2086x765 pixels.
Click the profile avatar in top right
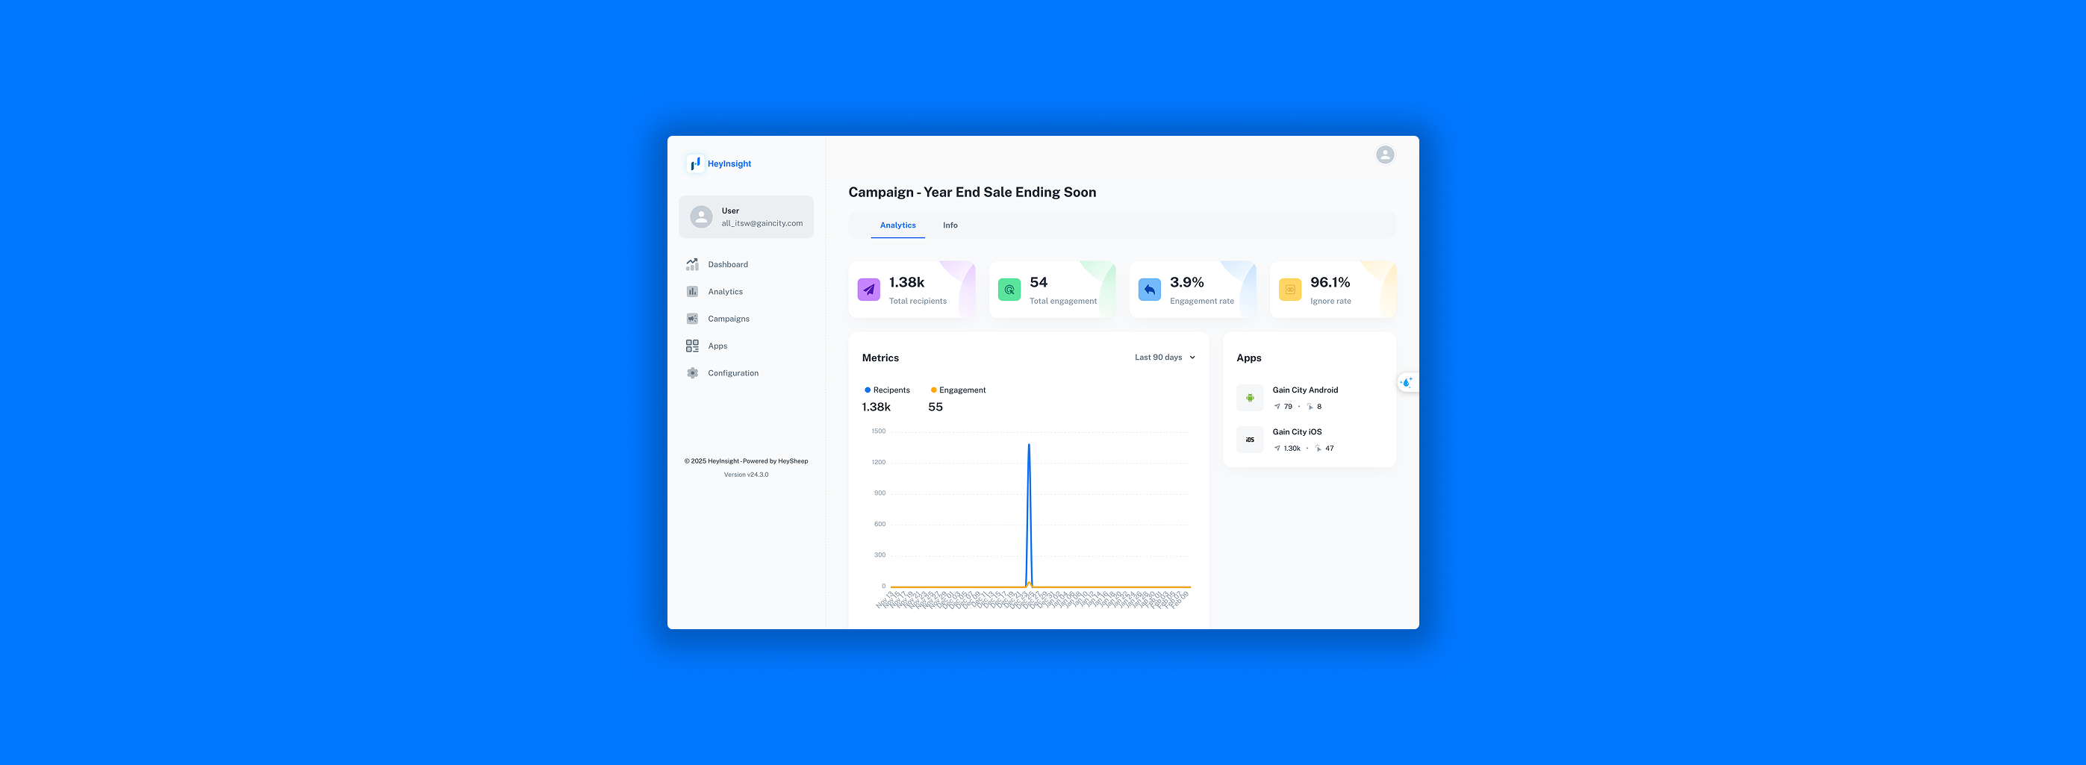pyautogui.click(x=1385, y=154)
